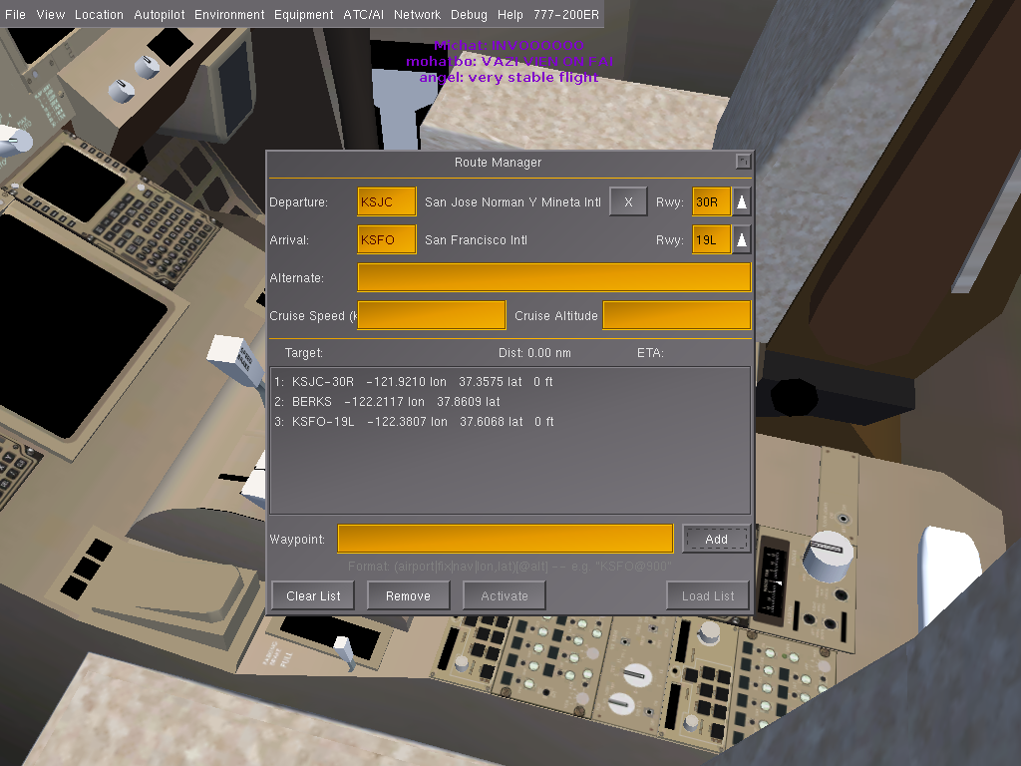Open the 777-200ER aircraft menu
1021x766 pixels.
(566, 15)
